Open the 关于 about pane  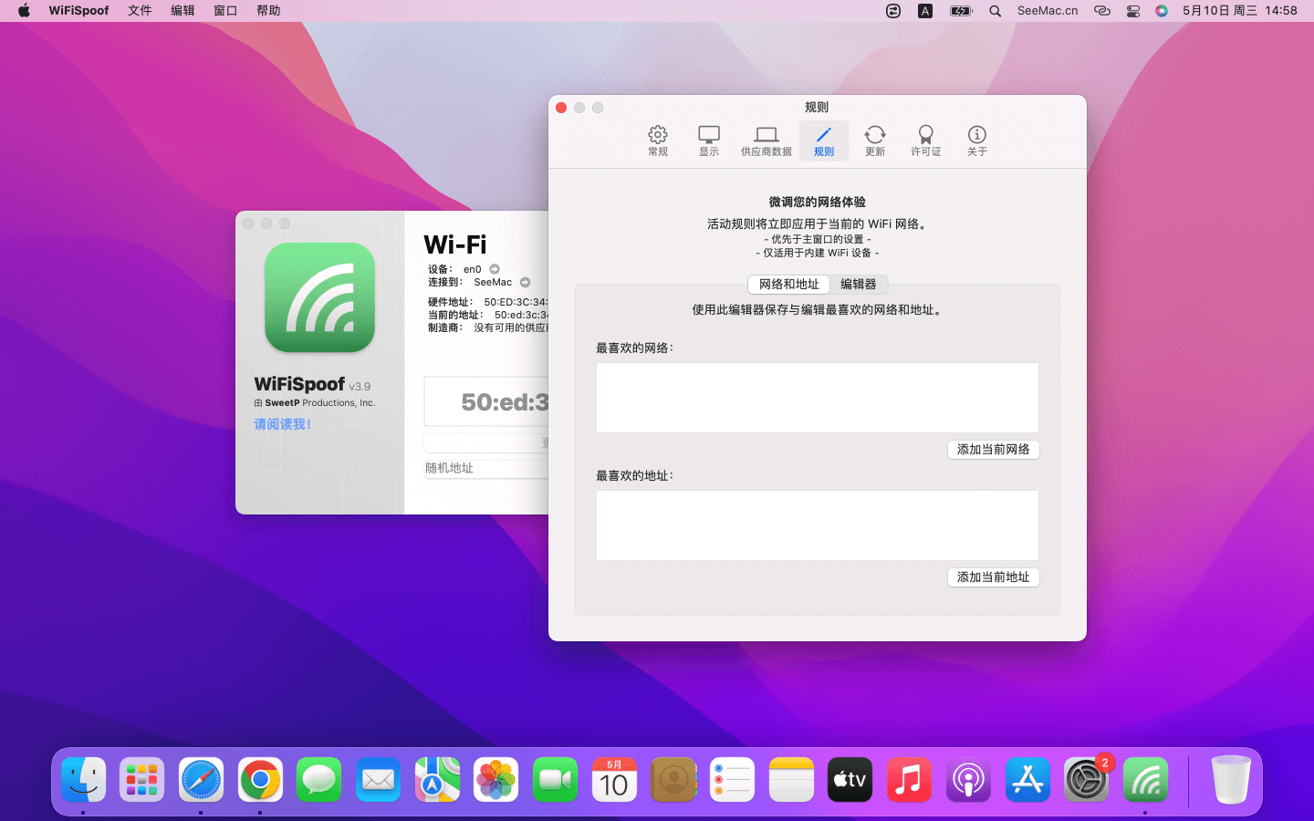point(976,141)
